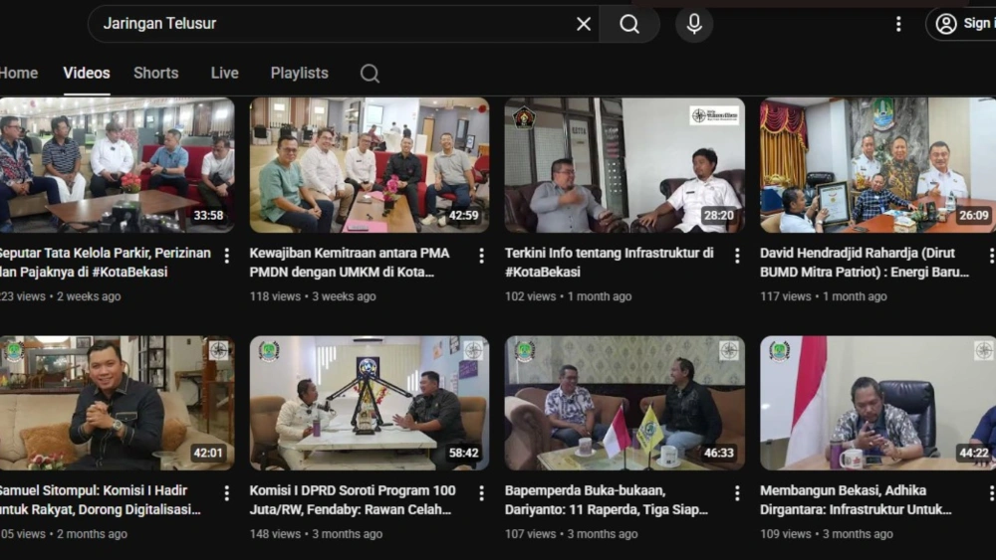Screen dimensions: 996x560
Task: Click '107 views • 3 months ago' text
Action: tap(571, 534)
